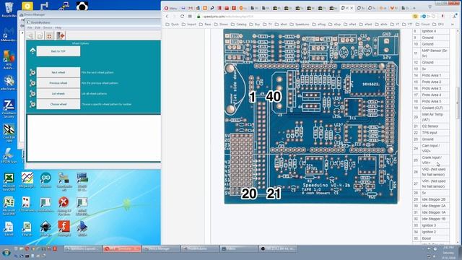Open the Arduino desktop shortcut
Screen dimensions: 462x260
(45, 180)
